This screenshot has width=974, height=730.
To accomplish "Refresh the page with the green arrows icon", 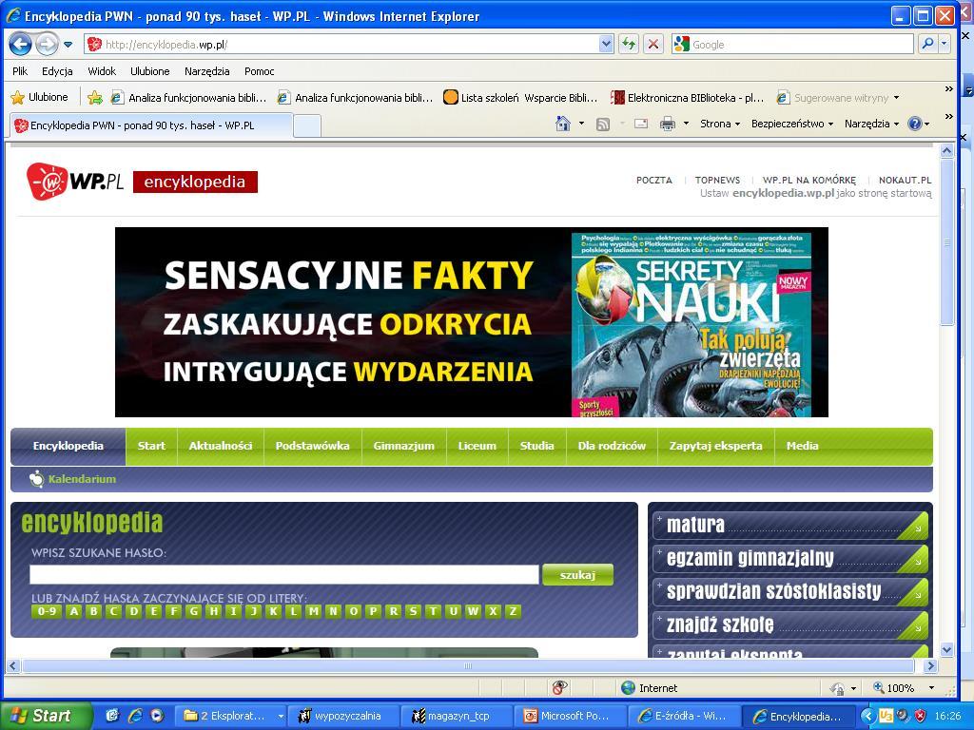I will (629, 44).
